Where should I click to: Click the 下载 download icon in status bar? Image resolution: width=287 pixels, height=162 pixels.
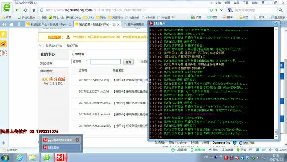pos(241,150)
